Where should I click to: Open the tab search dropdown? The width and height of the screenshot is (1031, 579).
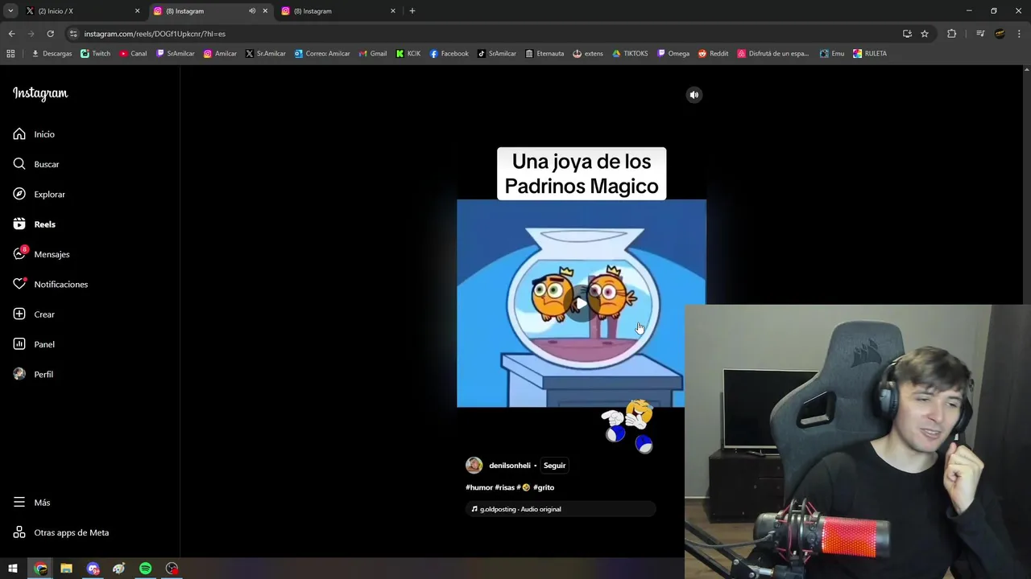point(10,11)
